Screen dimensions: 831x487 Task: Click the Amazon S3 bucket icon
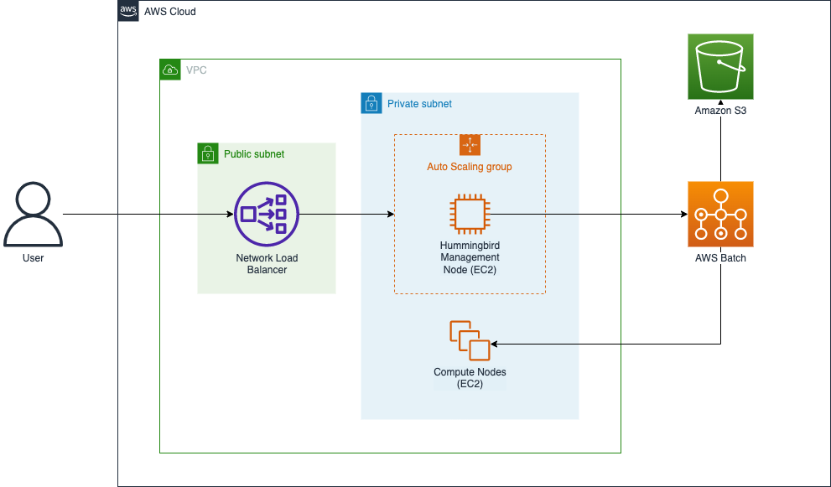(720, 67)
